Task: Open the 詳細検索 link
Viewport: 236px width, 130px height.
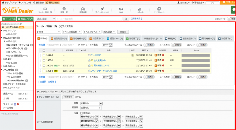Action: pos(136,19)
